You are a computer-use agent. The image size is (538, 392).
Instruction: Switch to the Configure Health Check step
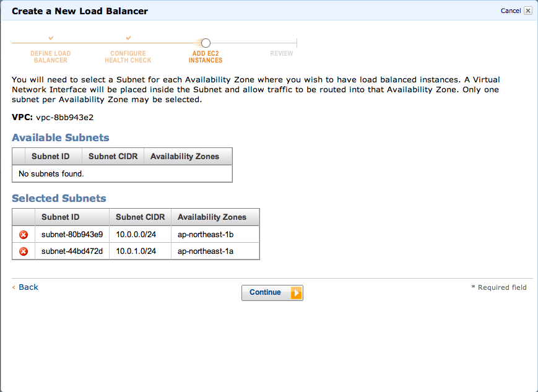128,56
